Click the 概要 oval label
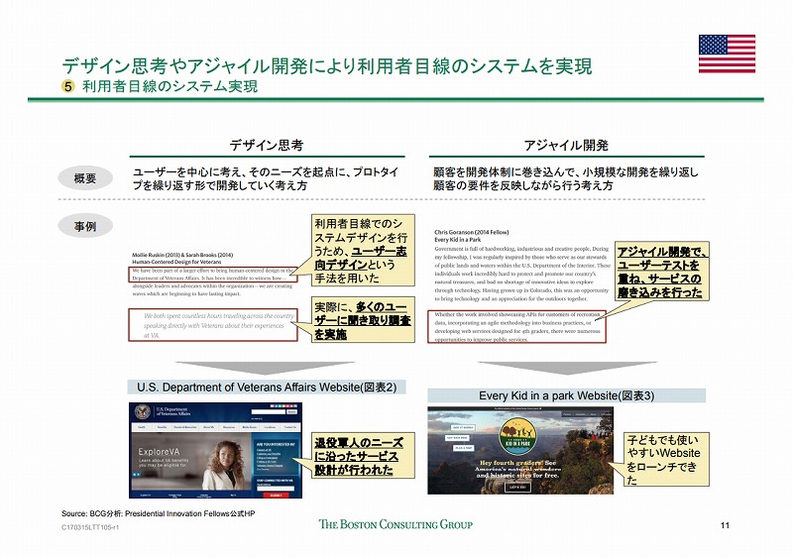Image resolution: width=793 pixels, height=558 pixels. [x=85, y=178]
